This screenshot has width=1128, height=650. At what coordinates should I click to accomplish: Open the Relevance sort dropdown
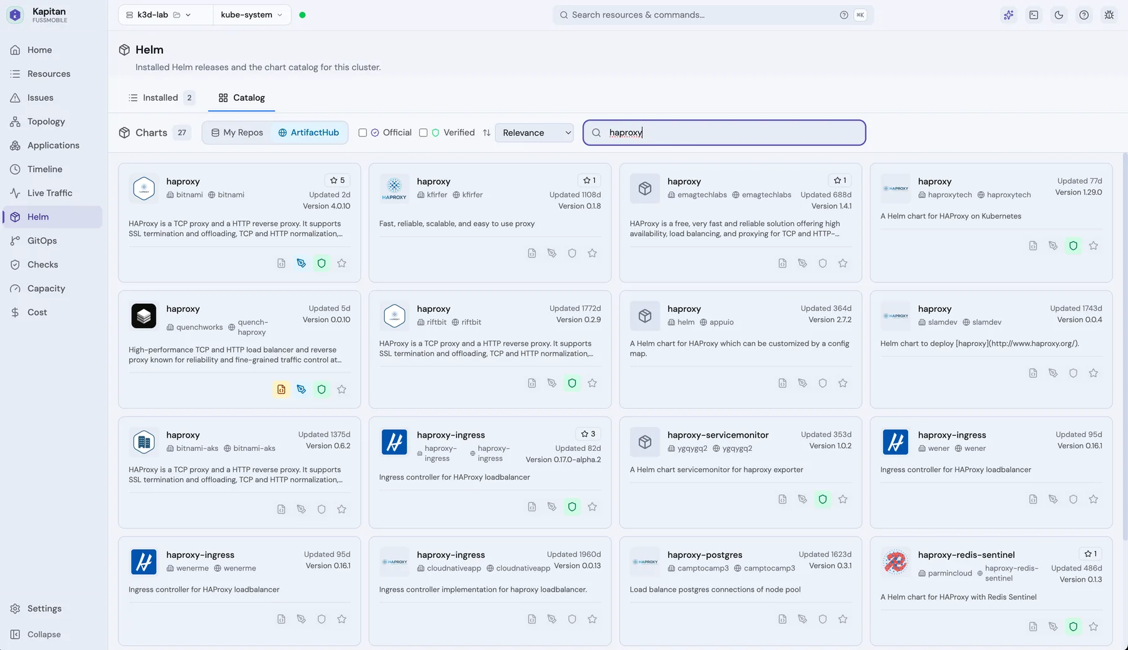(x=535, y=133)
